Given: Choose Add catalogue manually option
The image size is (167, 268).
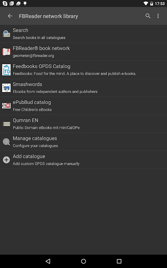Looking at the screenshot, I should [x=83, y=160].
